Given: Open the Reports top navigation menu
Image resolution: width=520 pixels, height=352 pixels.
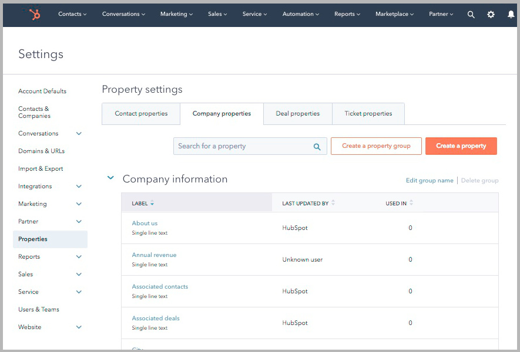Looking at the screenshot, I should point(347,14).
